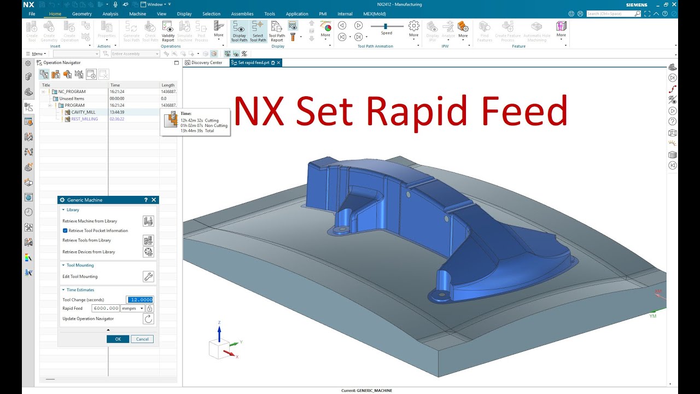Click the Edit Tool Mounting wrench icon
The width and height of the screenshot is (700, 394).
[148, 276]
